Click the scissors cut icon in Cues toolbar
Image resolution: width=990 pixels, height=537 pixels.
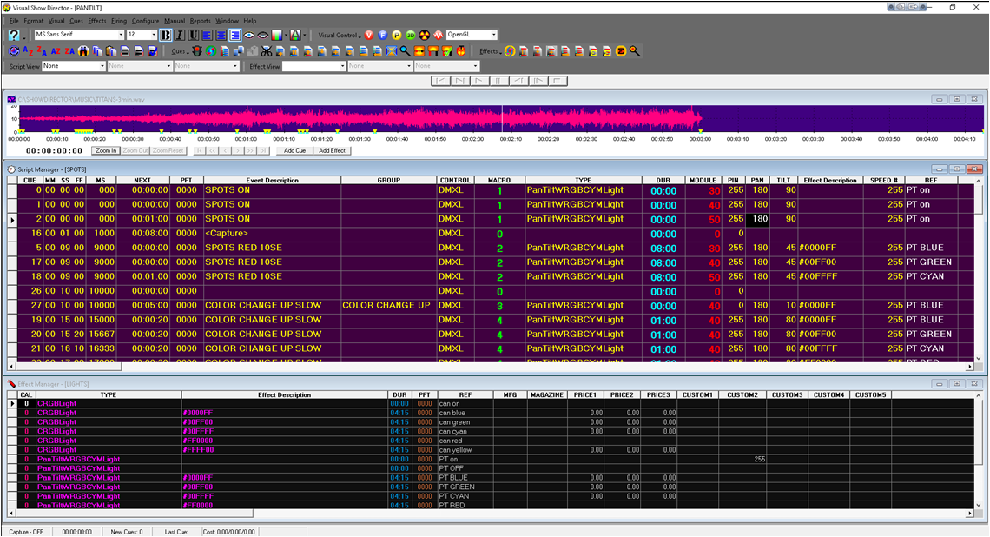(267, 51)
